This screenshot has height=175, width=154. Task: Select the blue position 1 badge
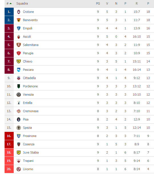tap(9, 12)
